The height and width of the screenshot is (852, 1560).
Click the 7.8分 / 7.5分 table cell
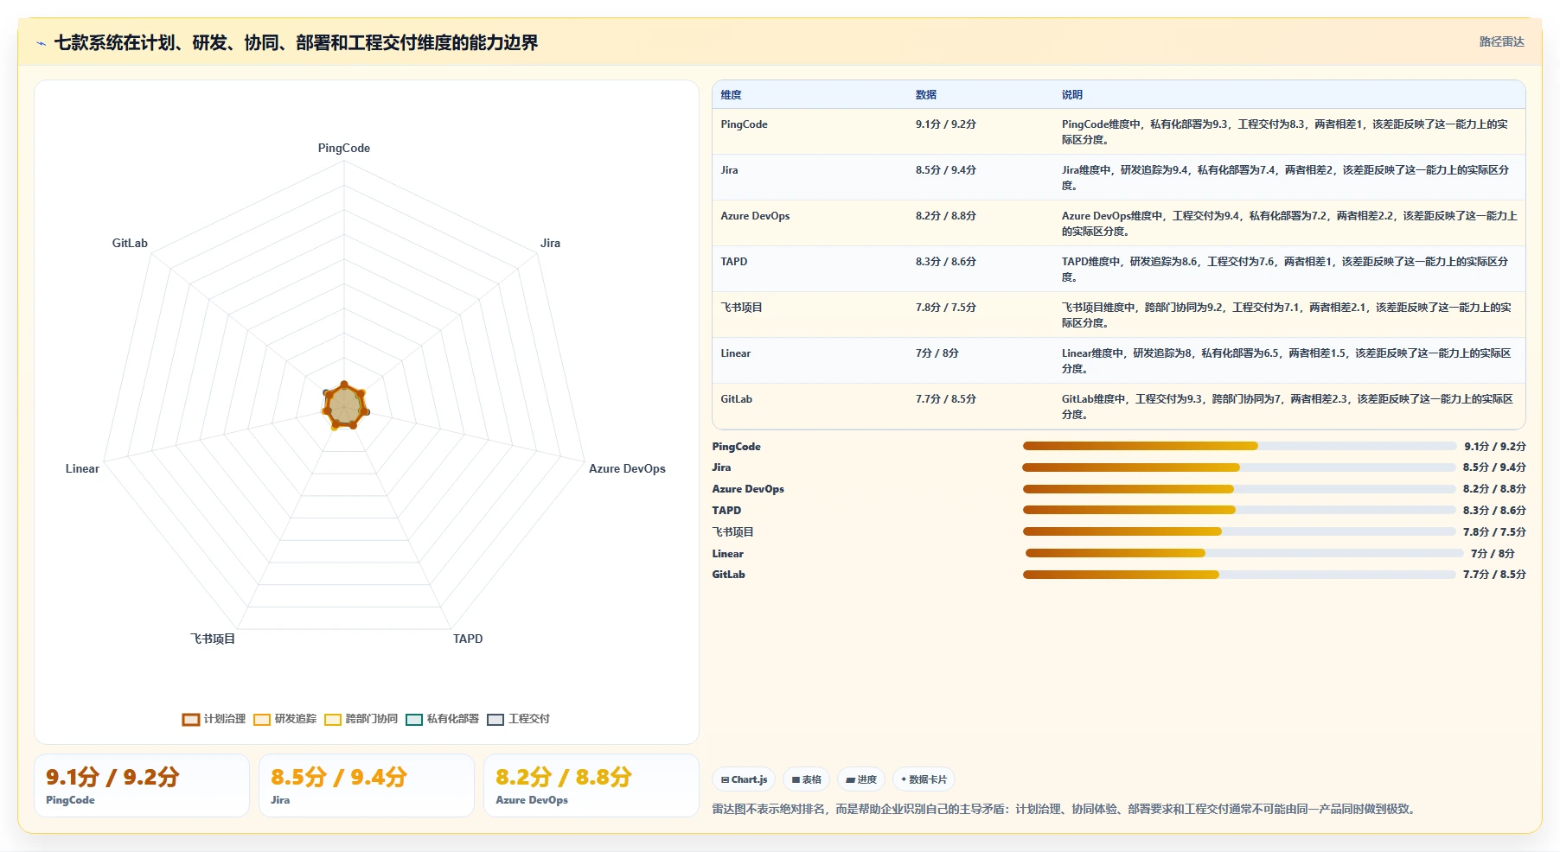click(x=946, y=308)
